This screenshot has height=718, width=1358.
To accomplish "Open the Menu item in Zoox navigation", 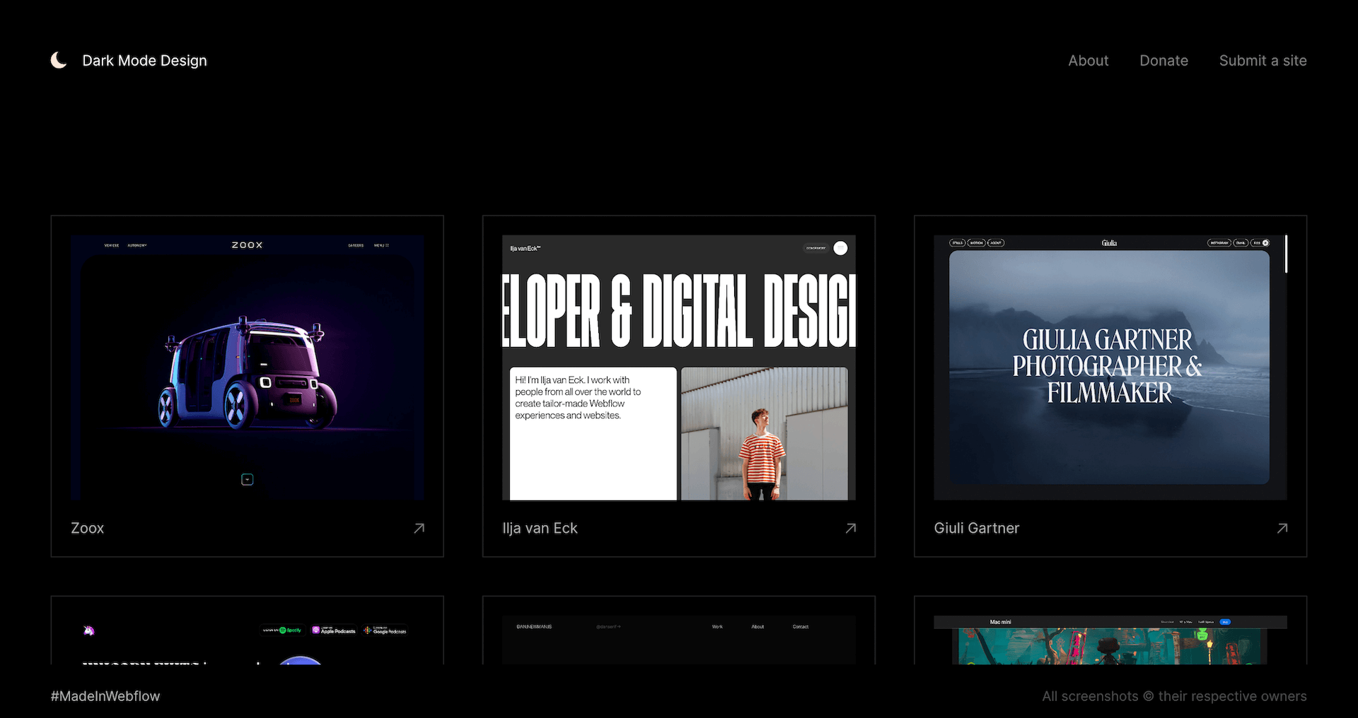I will tap(381, 245).
